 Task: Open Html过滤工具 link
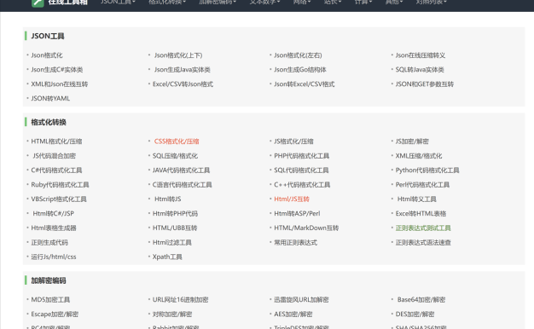pos(172,243)
